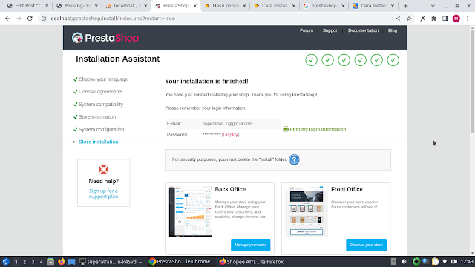Click Sign up for a support plan

pos(103,194)
